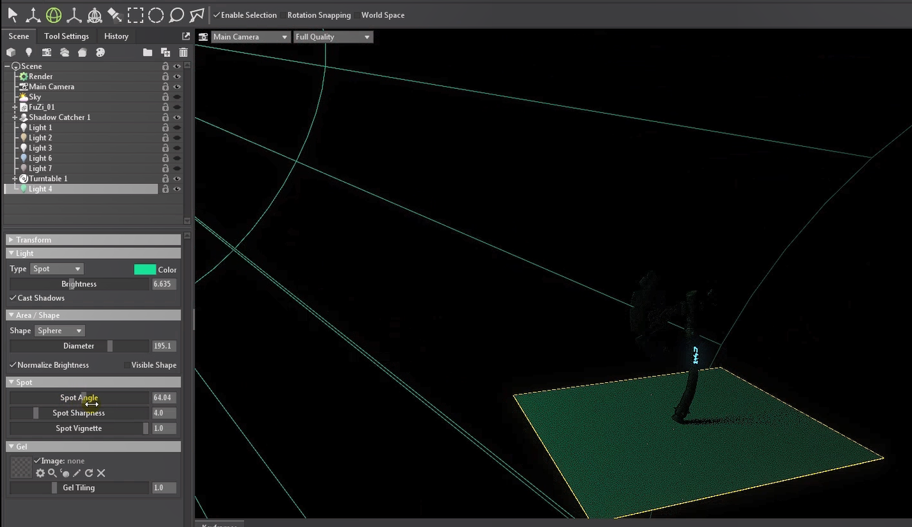Image resolution: width=912 pixels, height=527 pixels.
Task: Add a new light to the scene
Action: click(29, 52)
